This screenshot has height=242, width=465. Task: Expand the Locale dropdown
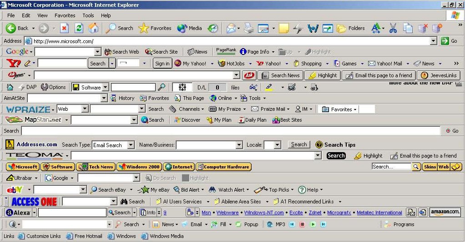277,145
